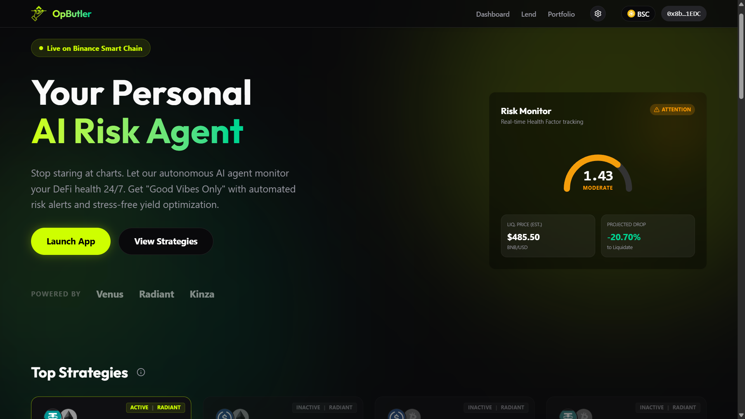
Task: Click the Kinza protocol link
Action: (202, 294)
